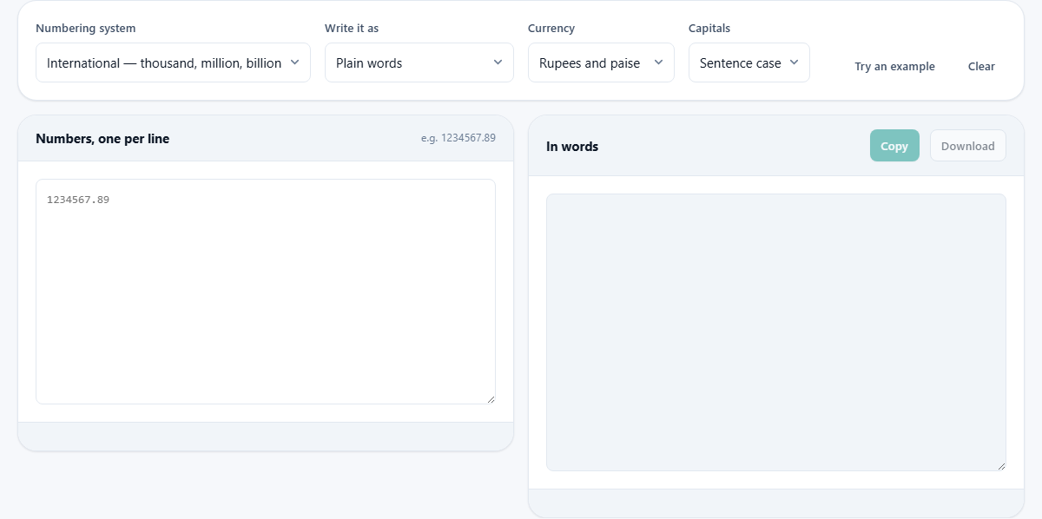Click the 'Write it as' label
Image resolution: width=1042 pixels, height=519 pixels.
352,29
